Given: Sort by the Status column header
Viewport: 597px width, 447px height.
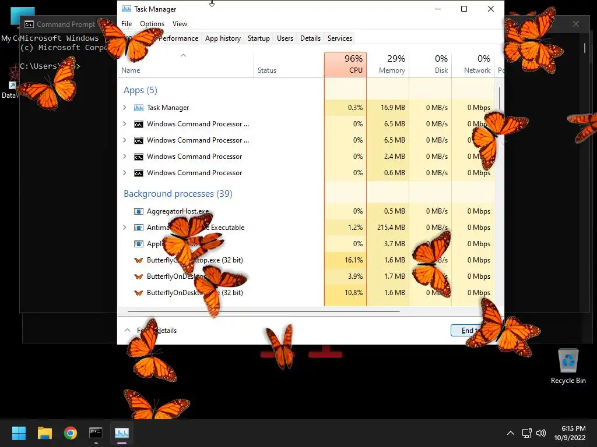Looking at the screenshot, I should tap(289, 64).
